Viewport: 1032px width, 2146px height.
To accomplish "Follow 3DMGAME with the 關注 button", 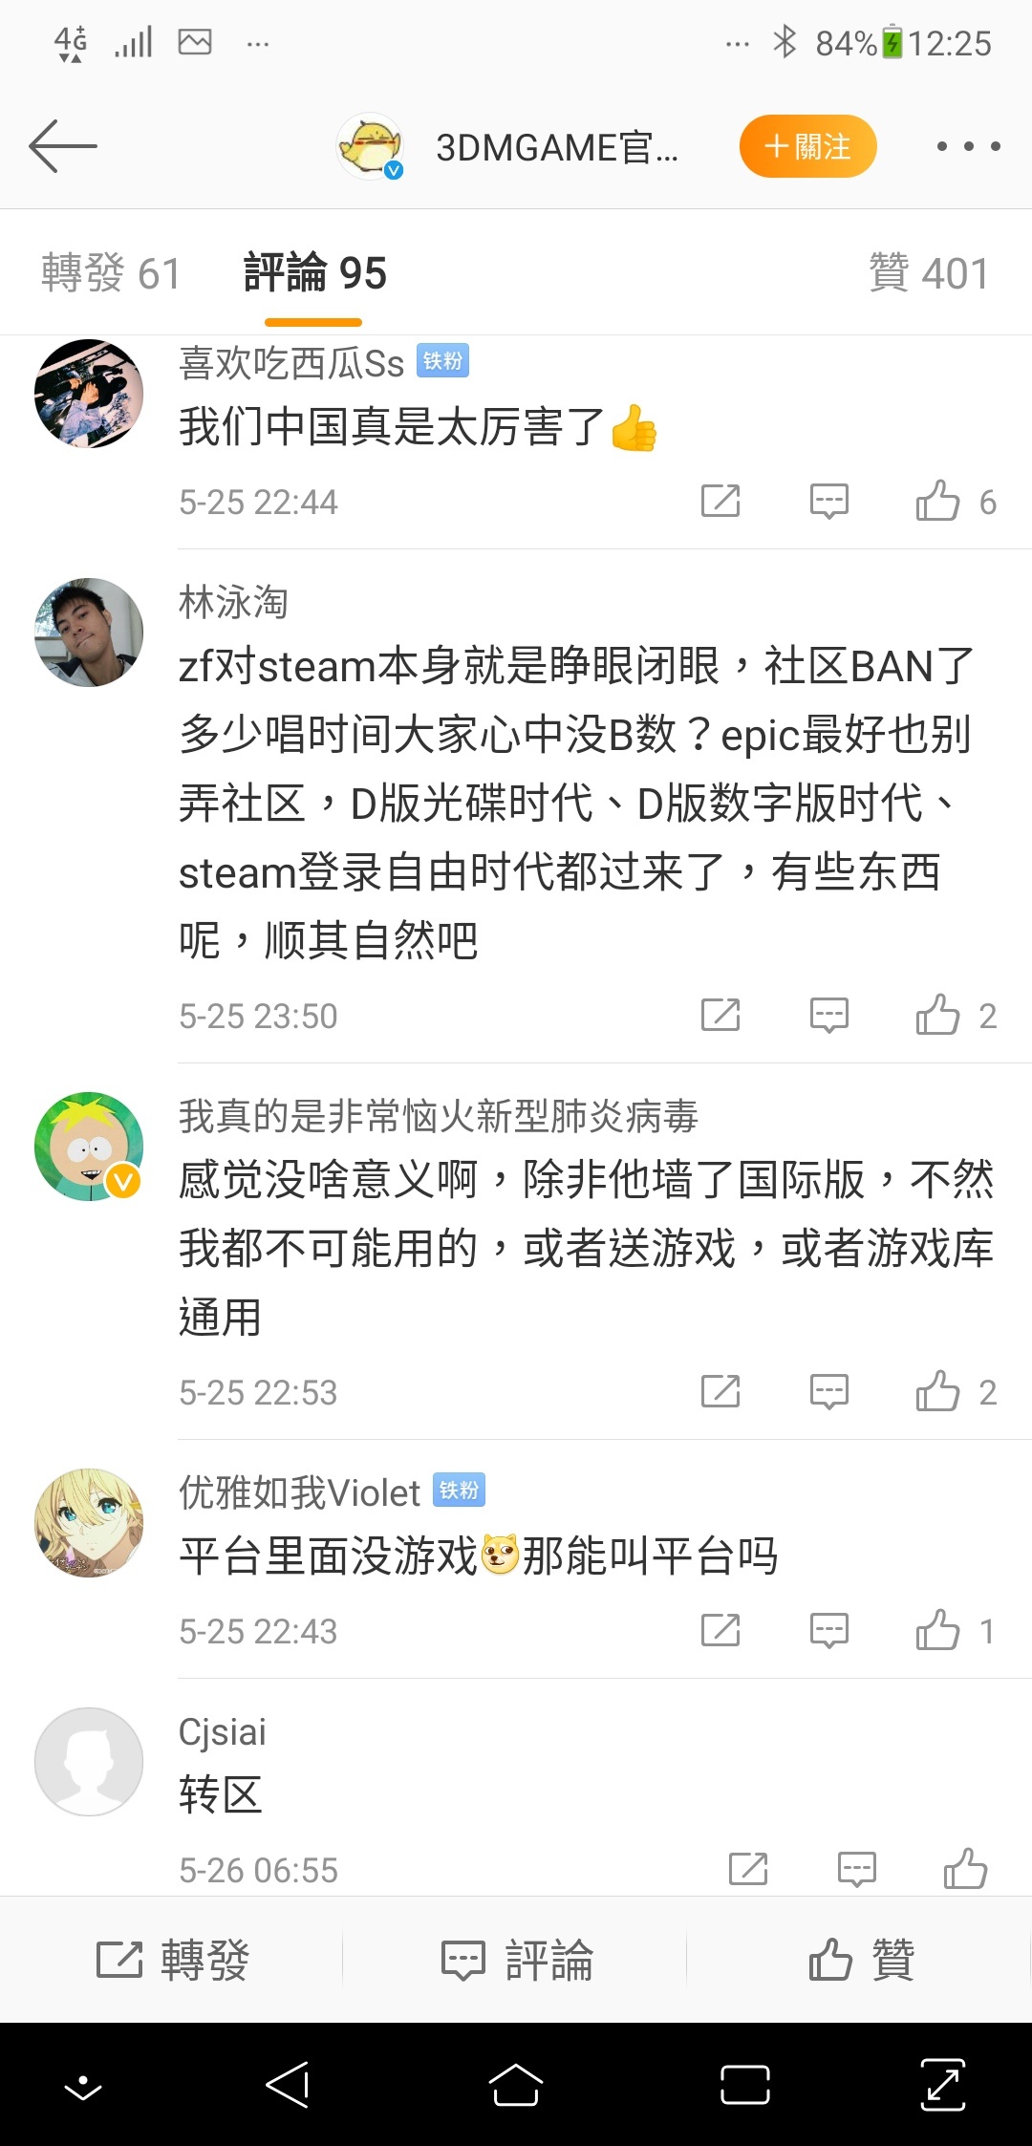I will point(807,146).
